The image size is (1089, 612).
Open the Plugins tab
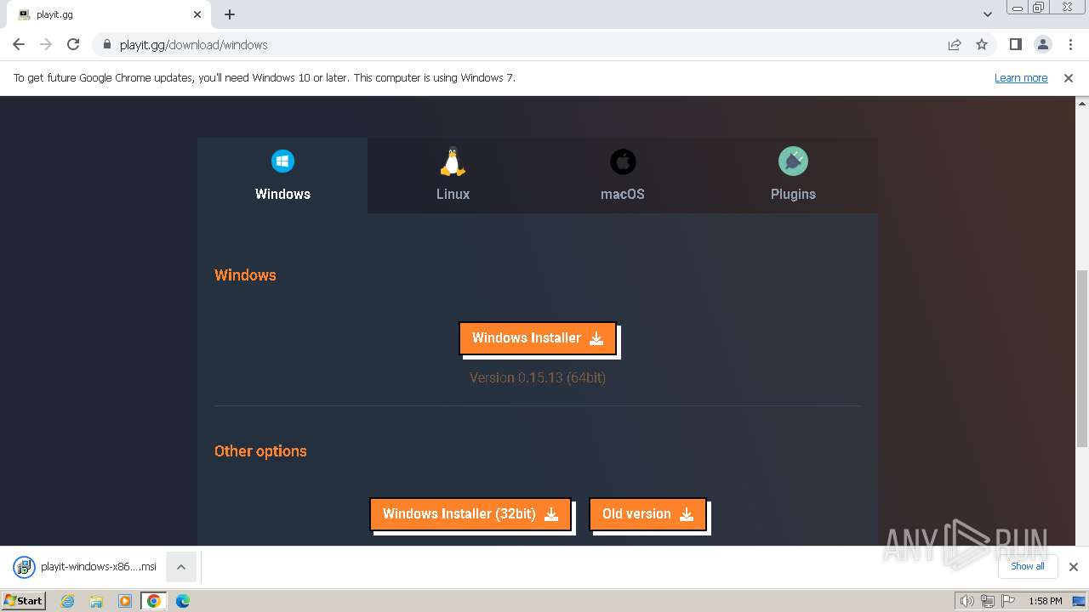(x=793, y=175)
